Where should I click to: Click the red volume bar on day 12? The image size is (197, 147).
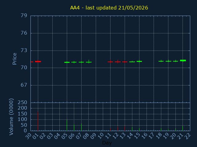point(118,129)
